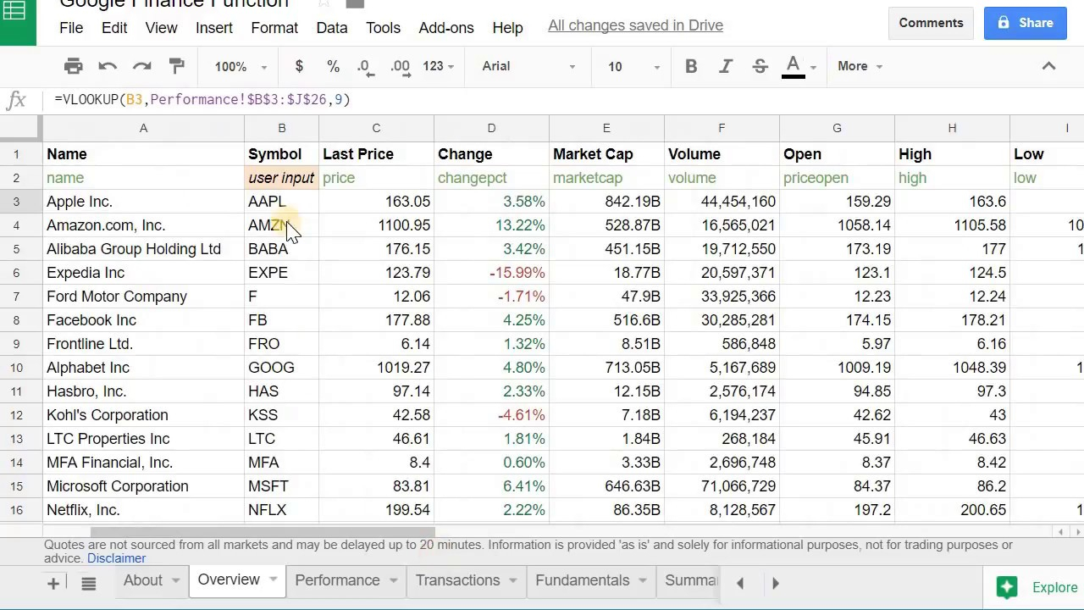This screenshot has width=1084, height=610.
Task: Select the Paint format roller icon
Action: (x=176, y=66)
